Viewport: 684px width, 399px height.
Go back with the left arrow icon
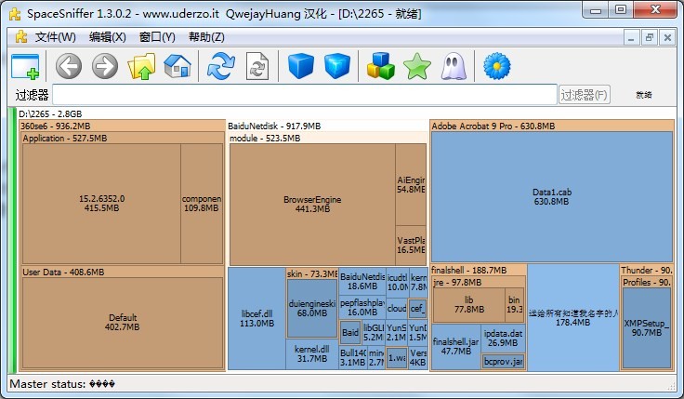click(69, 66)
